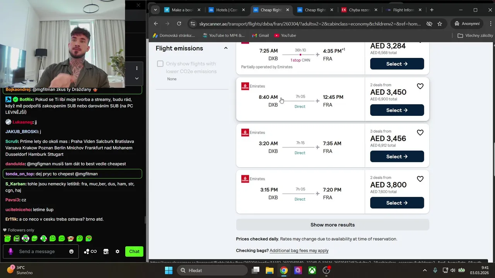
Task: Enable only lower CO2e emissions flights checkbox
Action: coord(160,64)
